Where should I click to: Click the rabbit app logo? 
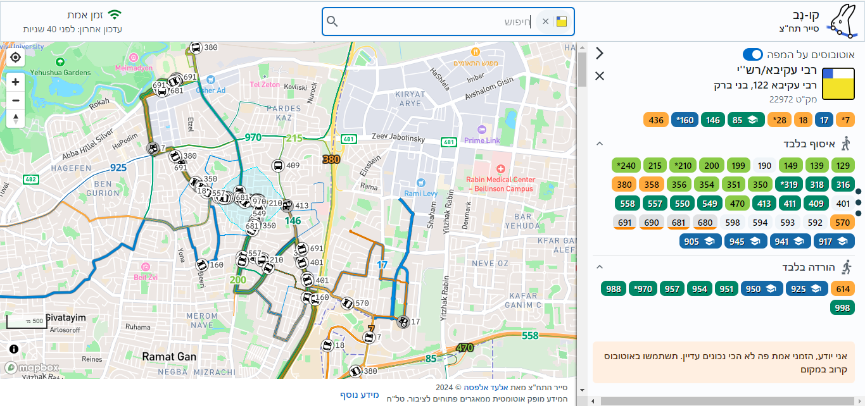click(844, 21)
